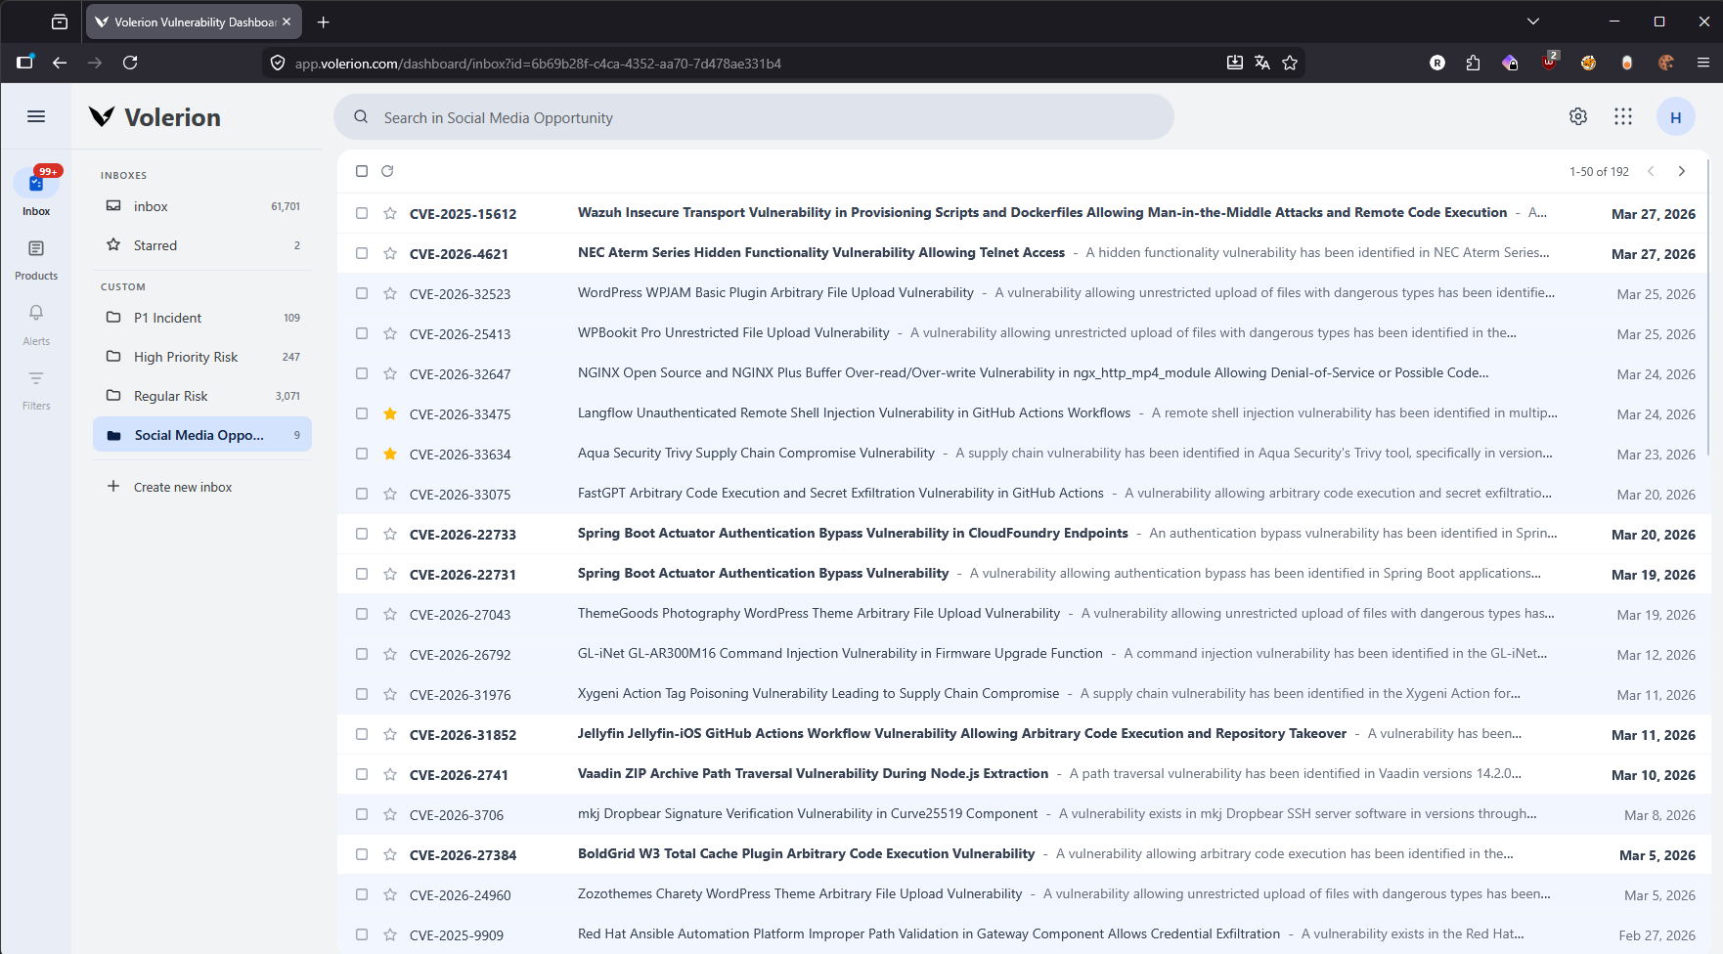Open the browser tab list dropdown
The width and height of the screenshot is (1723, 954).
point(1532,21)
